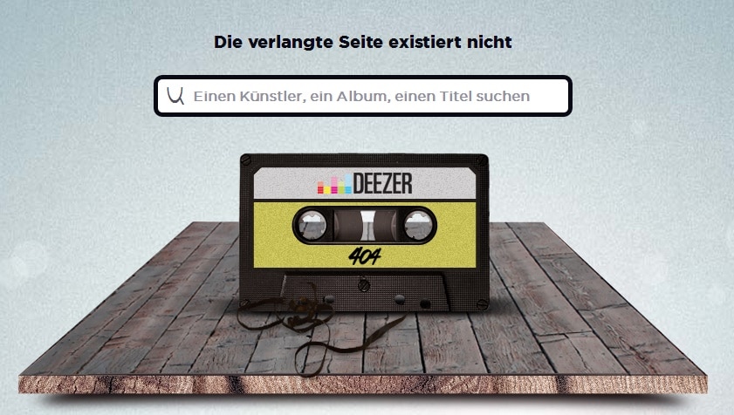Click the colorful Deezer equalizer logo

(334, 184)
